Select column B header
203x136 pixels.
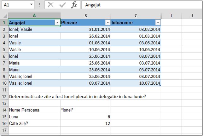pos(85,16)
